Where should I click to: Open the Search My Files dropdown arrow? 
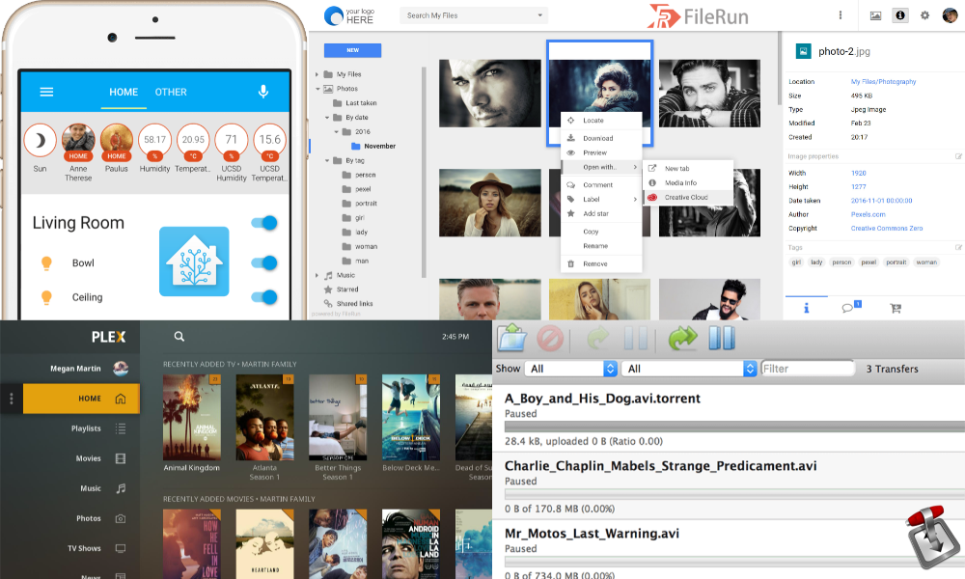[x=539, y=15]
